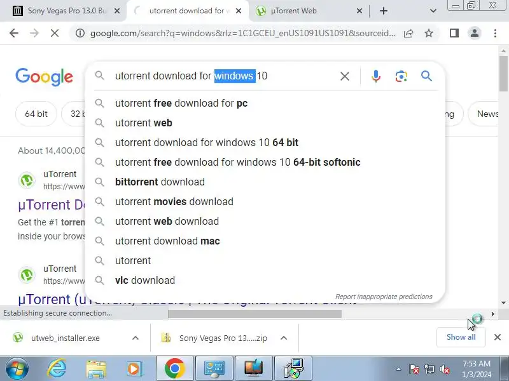The height and width of the screenshot is (381, 509).
Task: Click the first uTorrent result favicon
Action: (27, 180)
